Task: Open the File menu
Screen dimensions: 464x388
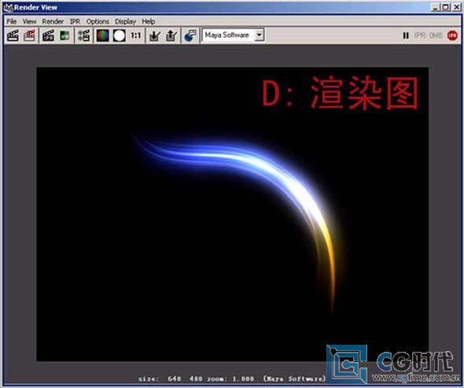Action: [12, 21]
